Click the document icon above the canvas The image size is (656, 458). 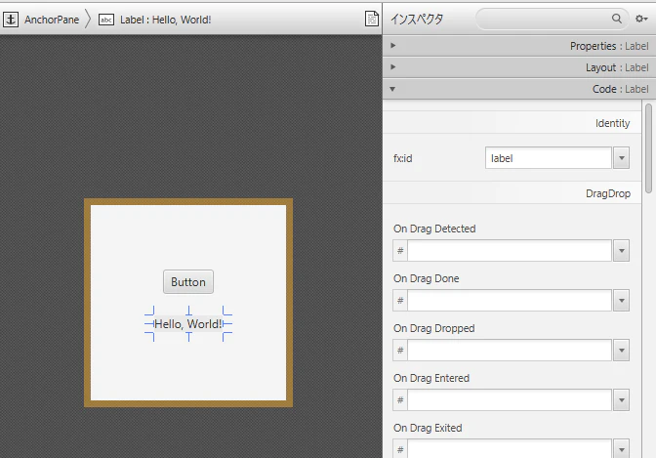tap(372, 19)
